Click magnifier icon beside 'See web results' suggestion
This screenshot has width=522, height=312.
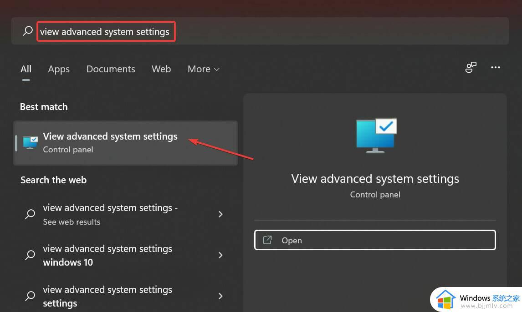(x=30, y=214)
